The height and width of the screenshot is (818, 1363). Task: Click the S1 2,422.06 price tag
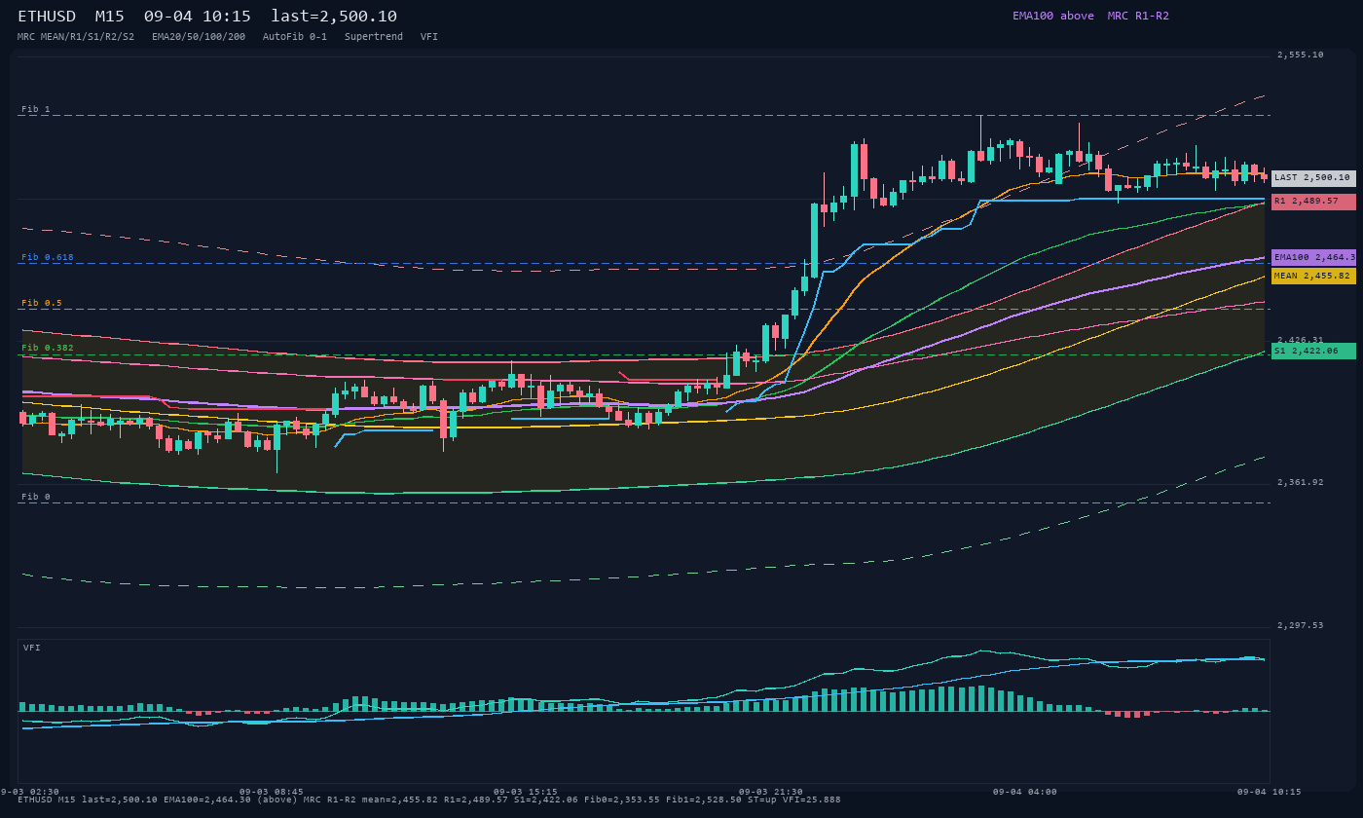tap(1313, 351)
